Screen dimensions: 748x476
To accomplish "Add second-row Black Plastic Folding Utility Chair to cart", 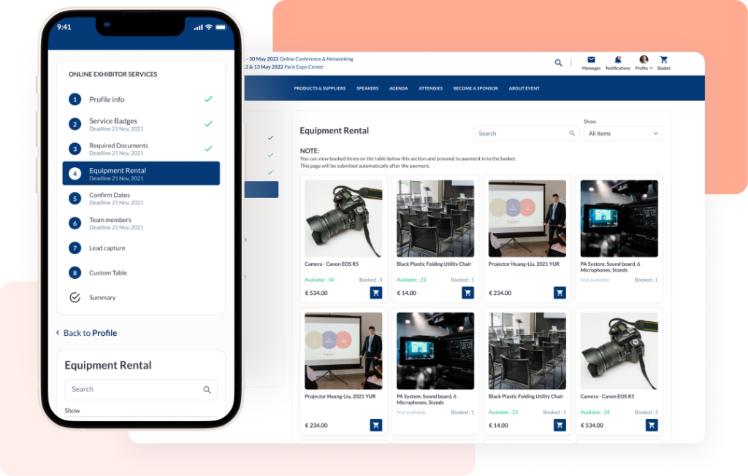I will (x=560, y=425).
